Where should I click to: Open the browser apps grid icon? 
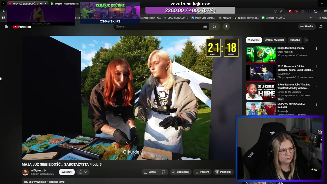[4, 18]
